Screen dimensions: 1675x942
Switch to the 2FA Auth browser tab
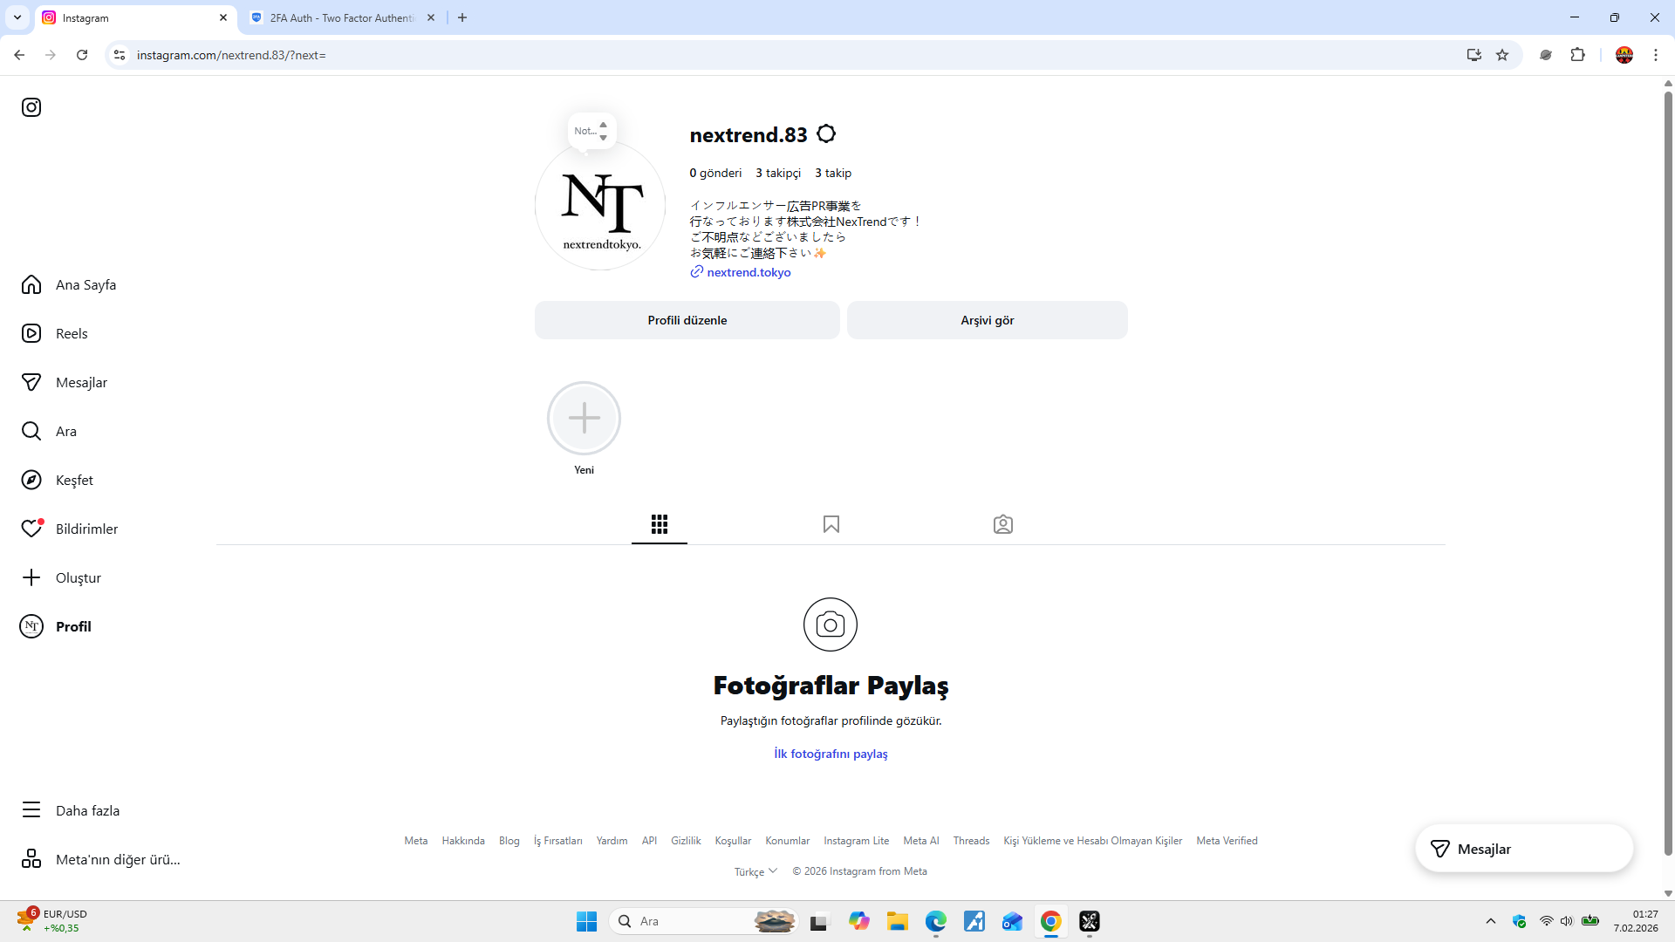(343, 17)
